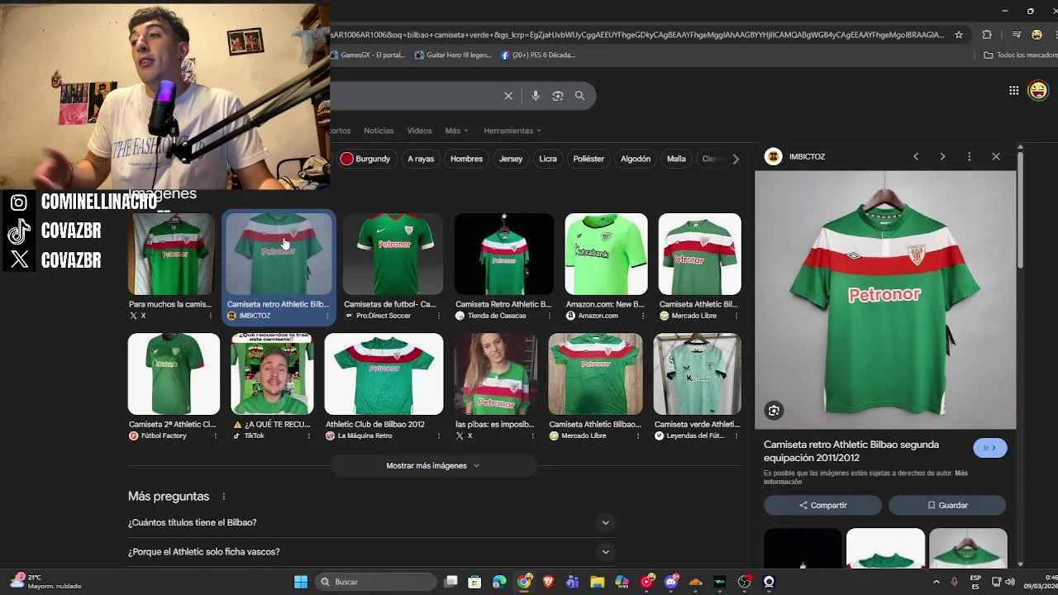Image resolution: width=1058 pixels, height=595 pixels.
Task: Open the Fútbol Factory shirt thumbnail
Action: tap(174, 374)
